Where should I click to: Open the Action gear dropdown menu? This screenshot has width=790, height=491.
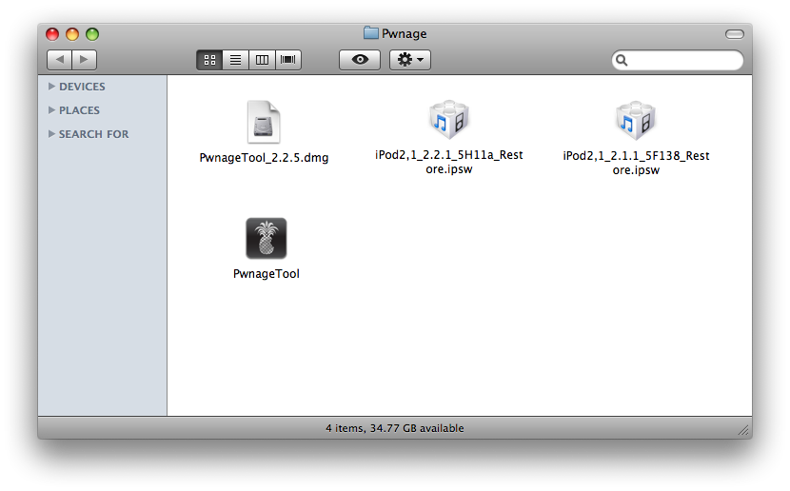pyautogui.click(x=410, y=60)
